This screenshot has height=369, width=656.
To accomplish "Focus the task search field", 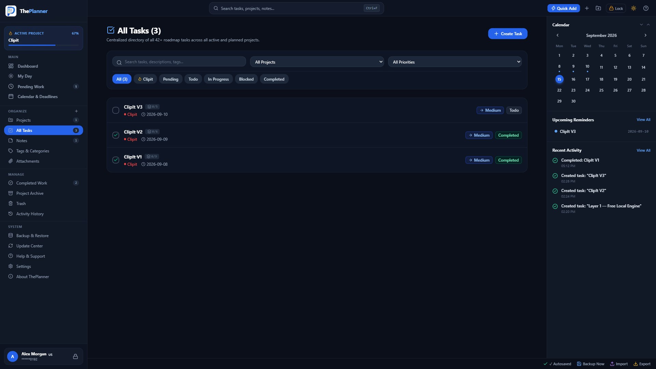I will 179,62.
